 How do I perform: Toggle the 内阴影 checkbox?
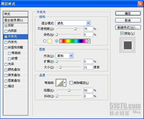(6, 31)
